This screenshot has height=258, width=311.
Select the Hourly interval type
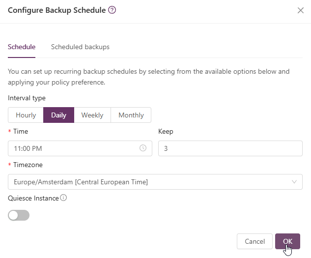tap(26, 115)
